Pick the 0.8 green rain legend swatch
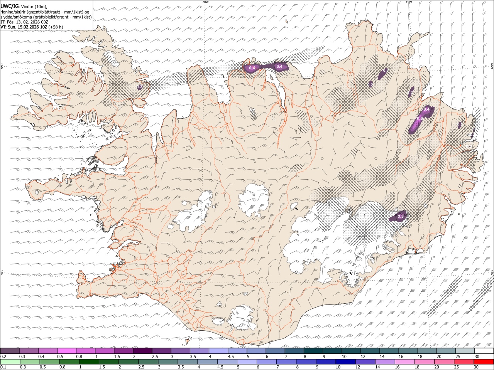Screen dimensions: 494x370 tap(69, 362)
